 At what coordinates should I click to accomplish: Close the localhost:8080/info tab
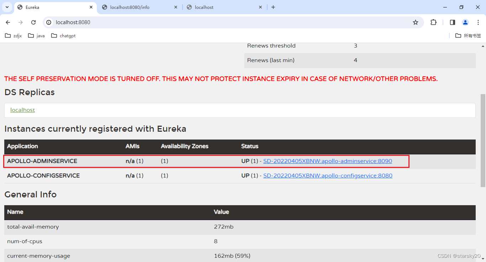pos(176,7)
